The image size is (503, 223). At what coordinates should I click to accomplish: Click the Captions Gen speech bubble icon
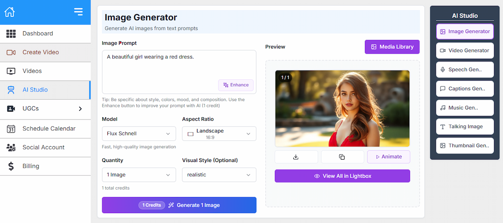[443, 89]
